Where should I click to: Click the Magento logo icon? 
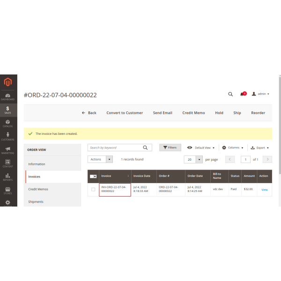click(x=7, y=83)
